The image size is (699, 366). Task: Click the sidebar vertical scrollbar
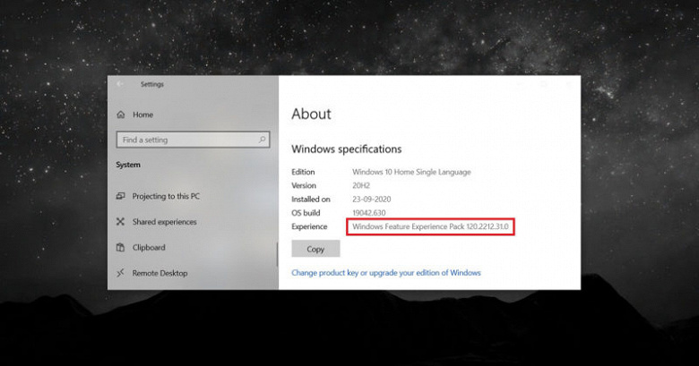point(277,255)
